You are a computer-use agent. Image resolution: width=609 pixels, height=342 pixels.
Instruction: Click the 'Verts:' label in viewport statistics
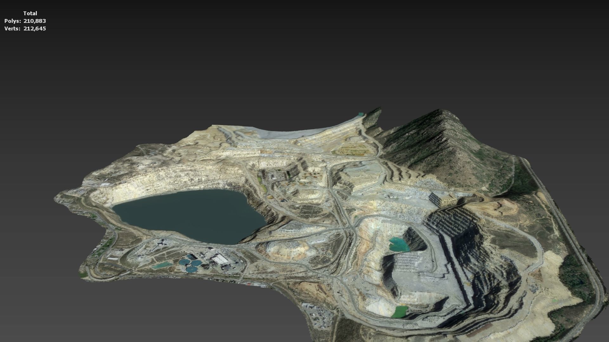pyautogui.click(x=13, y=28)
